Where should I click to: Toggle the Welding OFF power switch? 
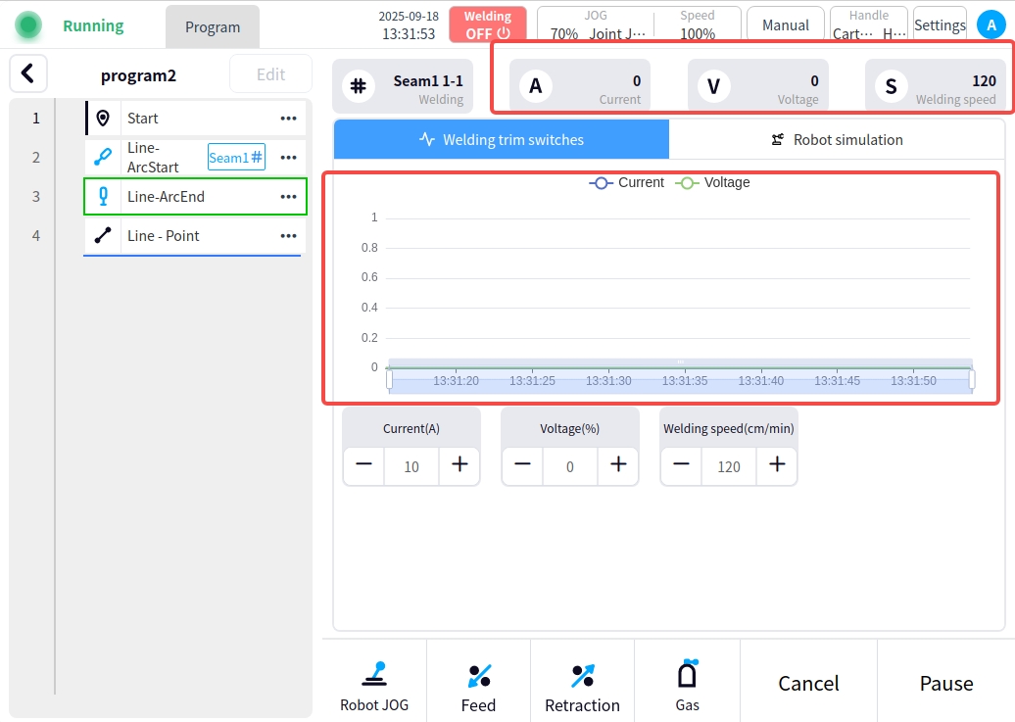(488, 25)
